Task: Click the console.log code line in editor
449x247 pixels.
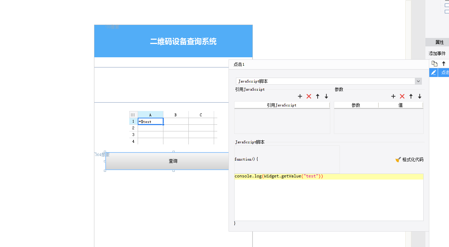Action: point(329,176)
